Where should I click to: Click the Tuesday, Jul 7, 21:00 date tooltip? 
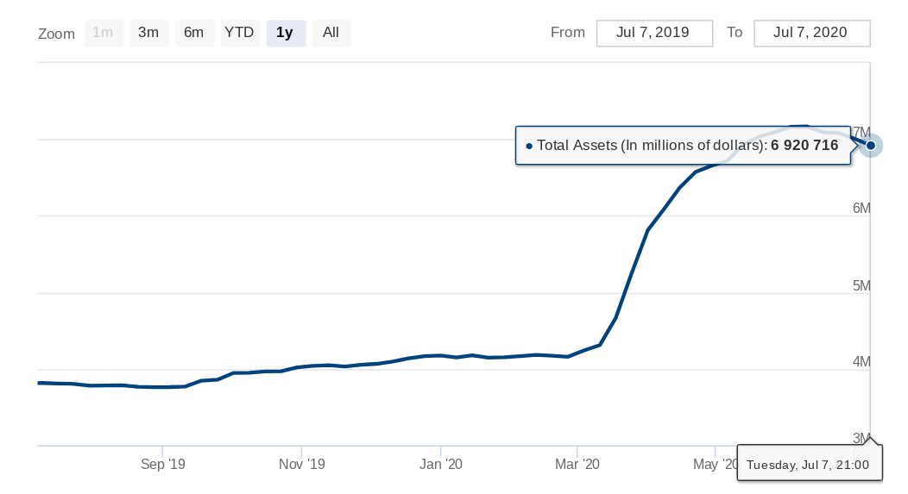[x=810, y=463]
